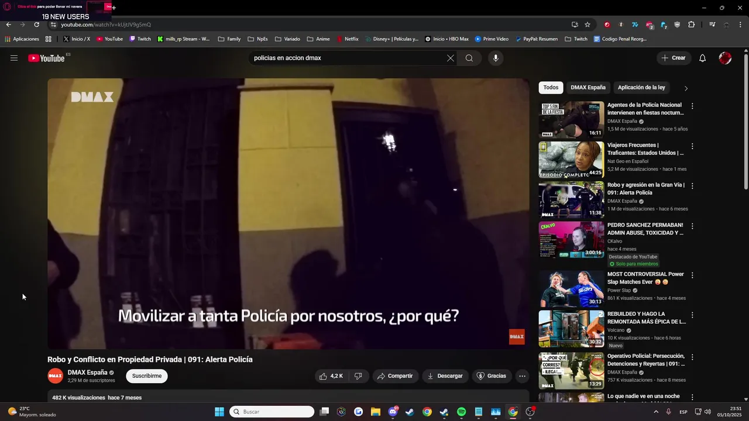
Task: Open the Anime bookmarks folder
Action: click(318, 39)
